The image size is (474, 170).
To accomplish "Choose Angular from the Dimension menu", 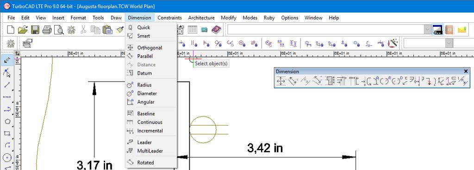I will click(146, 102).
